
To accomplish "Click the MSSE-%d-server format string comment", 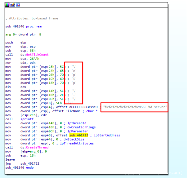I will pos(135,107).
